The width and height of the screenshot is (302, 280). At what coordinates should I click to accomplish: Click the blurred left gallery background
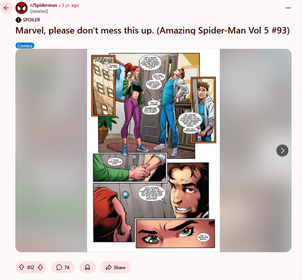[x=51, y=151]
